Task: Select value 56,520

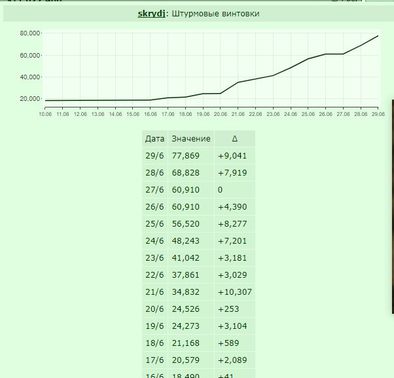Action: [191, 224]
